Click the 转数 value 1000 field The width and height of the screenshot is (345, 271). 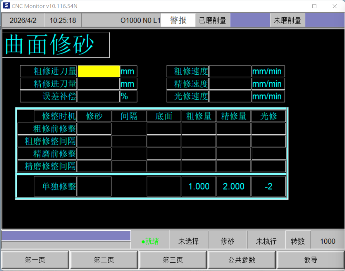pos(327,241)
